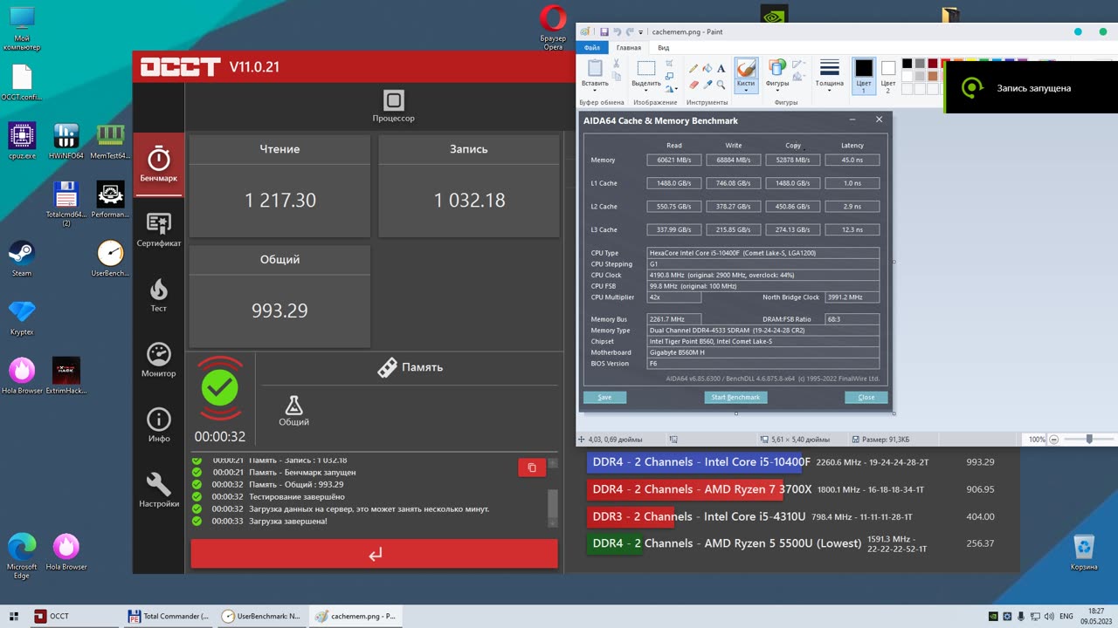This screenshot has width=1118, height=628.
Task: Select the Text tool in Paint
Action: coord(721,68)
